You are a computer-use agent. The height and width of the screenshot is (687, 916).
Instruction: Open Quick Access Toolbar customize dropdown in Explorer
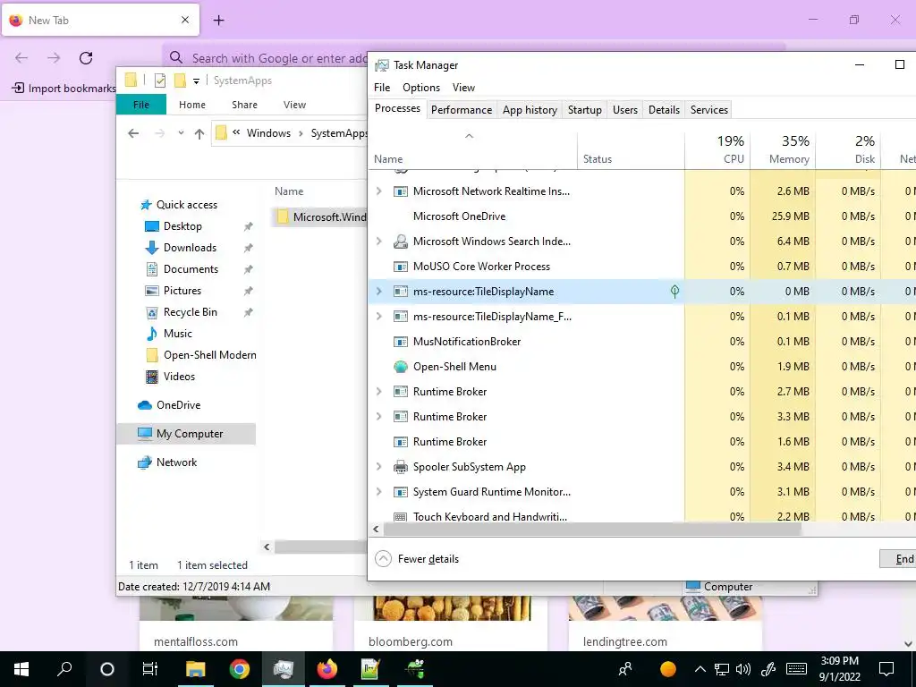coord(196,81)
